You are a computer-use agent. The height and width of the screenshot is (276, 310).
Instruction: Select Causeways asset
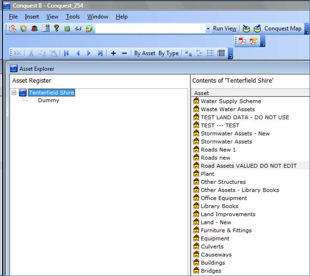[216, 255]
